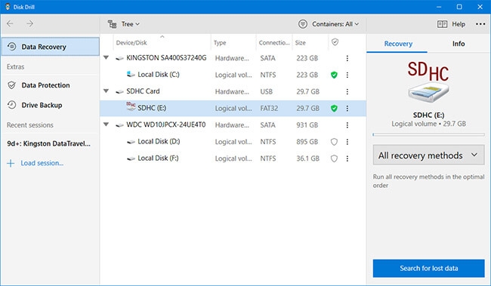
Task: Click the Help book icon
Action: point(442,24)
